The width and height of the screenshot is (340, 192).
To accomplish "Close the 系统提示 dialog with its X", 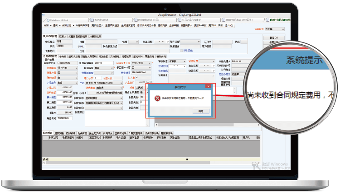I will click(208, 86).
